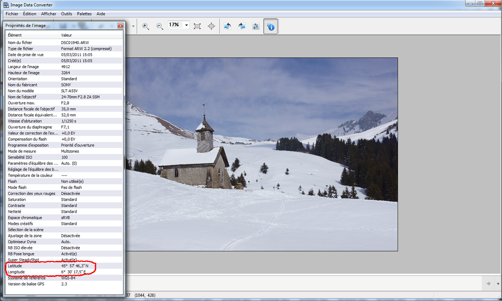Select the RB Pose longue row
This screenshot has height=301, width=502.
[x=64, y=254]
